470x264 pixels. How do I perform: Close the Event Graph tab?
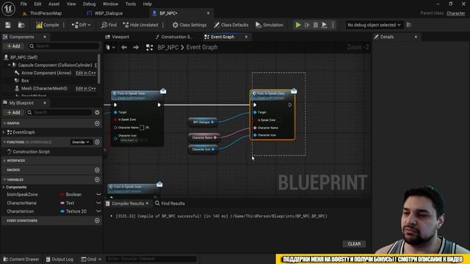[x=247, y=37]
